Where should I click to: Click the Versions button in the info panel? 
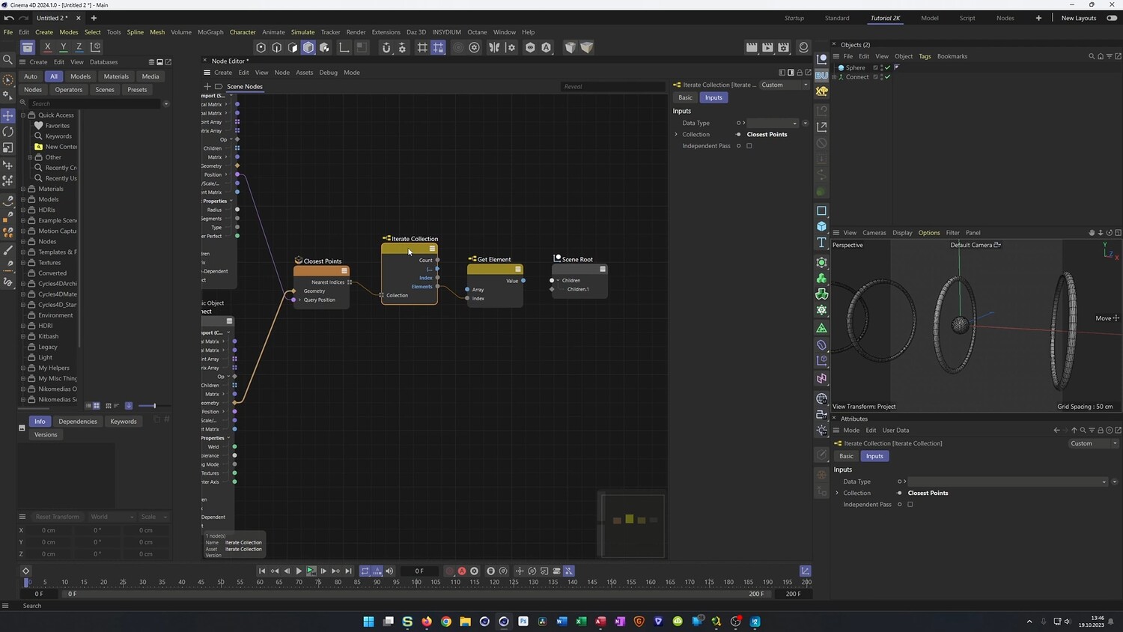[x=46, y=434]
